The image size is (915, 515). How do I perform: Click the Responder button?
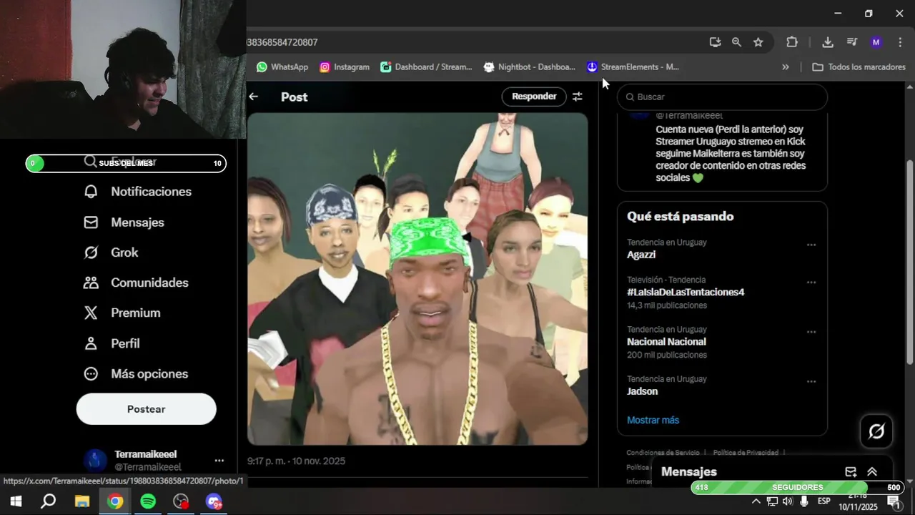pyautogui.click(x=534, y=97)
